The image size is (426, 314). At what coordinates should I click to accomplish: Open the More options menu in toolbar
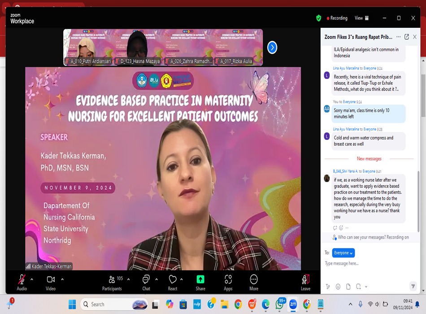[x=254, y=282]
